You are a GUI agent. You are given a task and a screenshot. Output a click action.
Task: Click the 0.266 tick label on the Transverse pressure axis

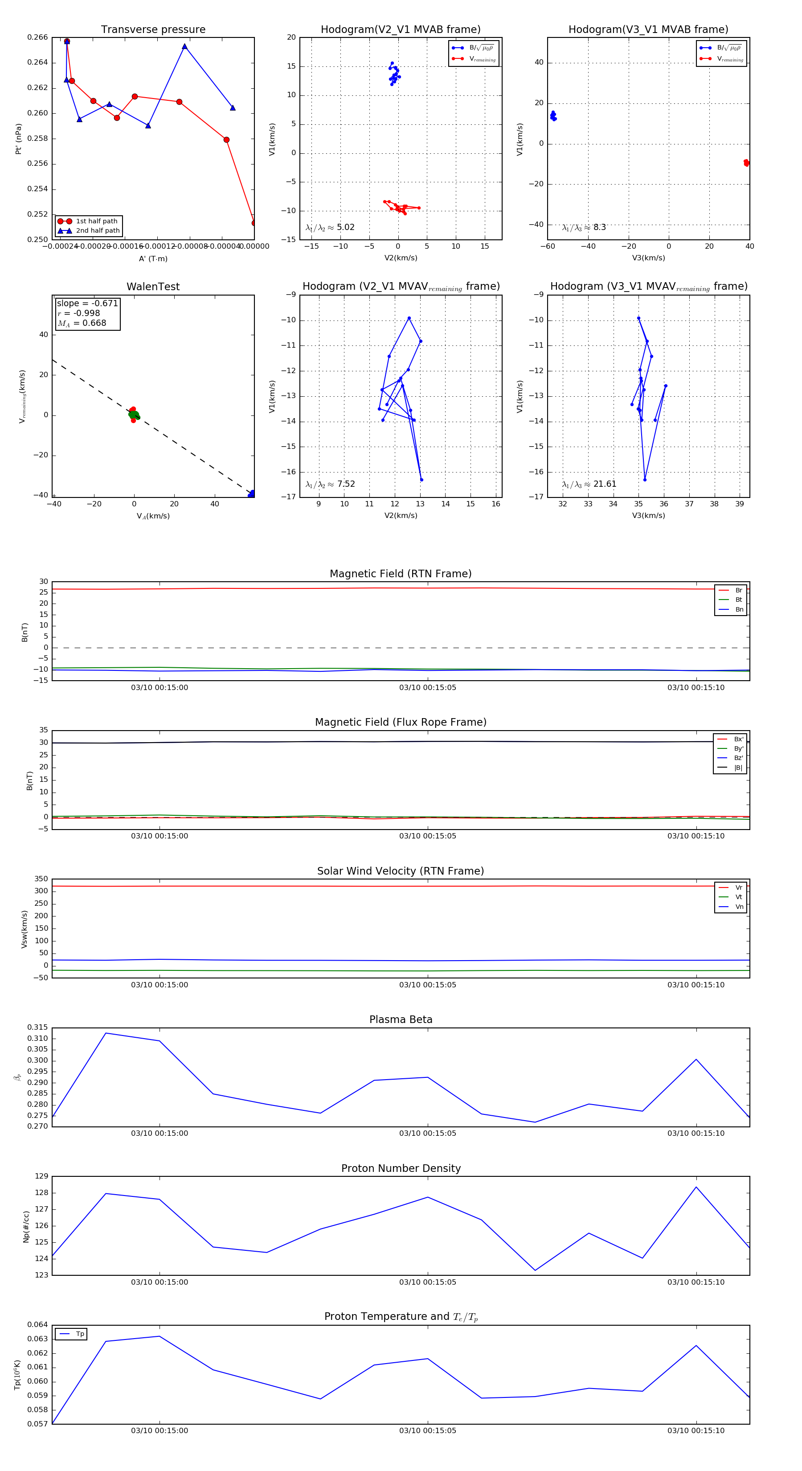point(38,38)
